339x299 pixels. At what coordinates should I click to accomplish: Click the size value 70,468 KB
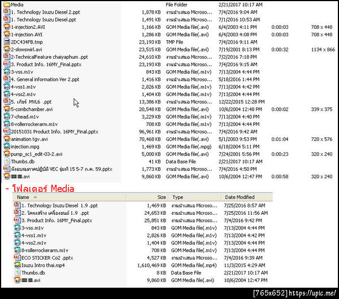pyautogui.click(x=150, y=139)
